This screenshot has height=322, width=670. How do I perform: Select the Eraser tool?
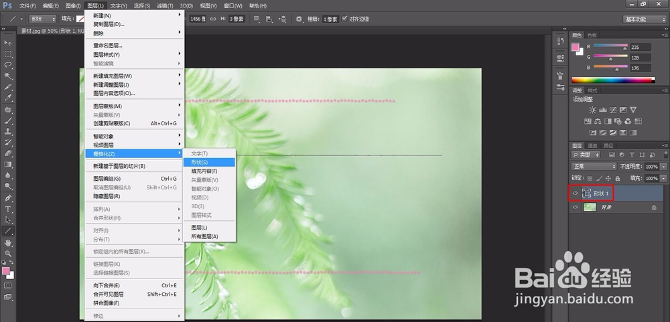[x=7, y=153]
